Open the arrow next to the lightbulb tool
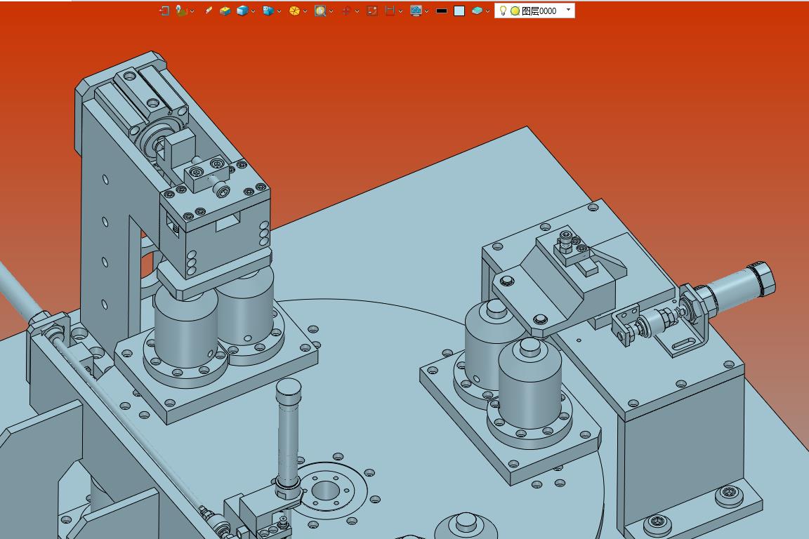This screenshot has height=539, width=809. click(192, 11)
